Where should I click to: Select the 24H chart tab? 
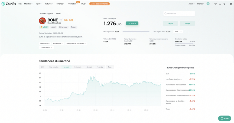coord(43,67)
